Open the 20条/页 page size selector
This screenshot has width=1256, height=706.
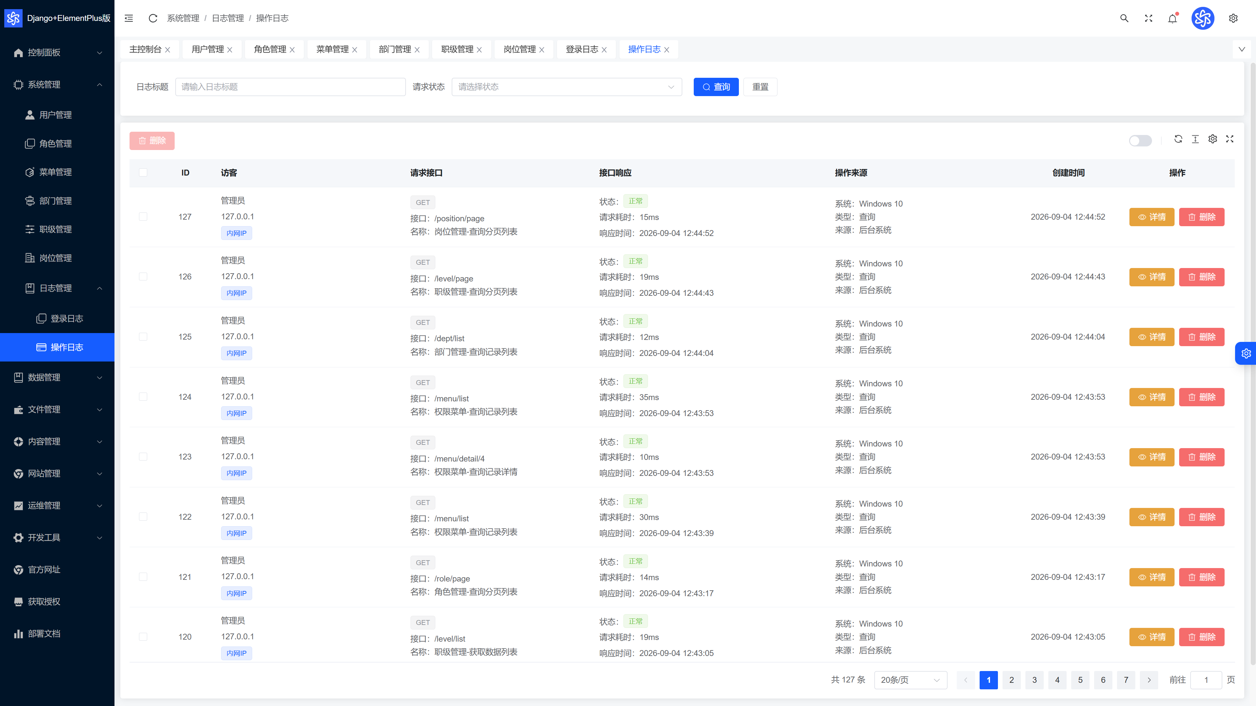910,680
